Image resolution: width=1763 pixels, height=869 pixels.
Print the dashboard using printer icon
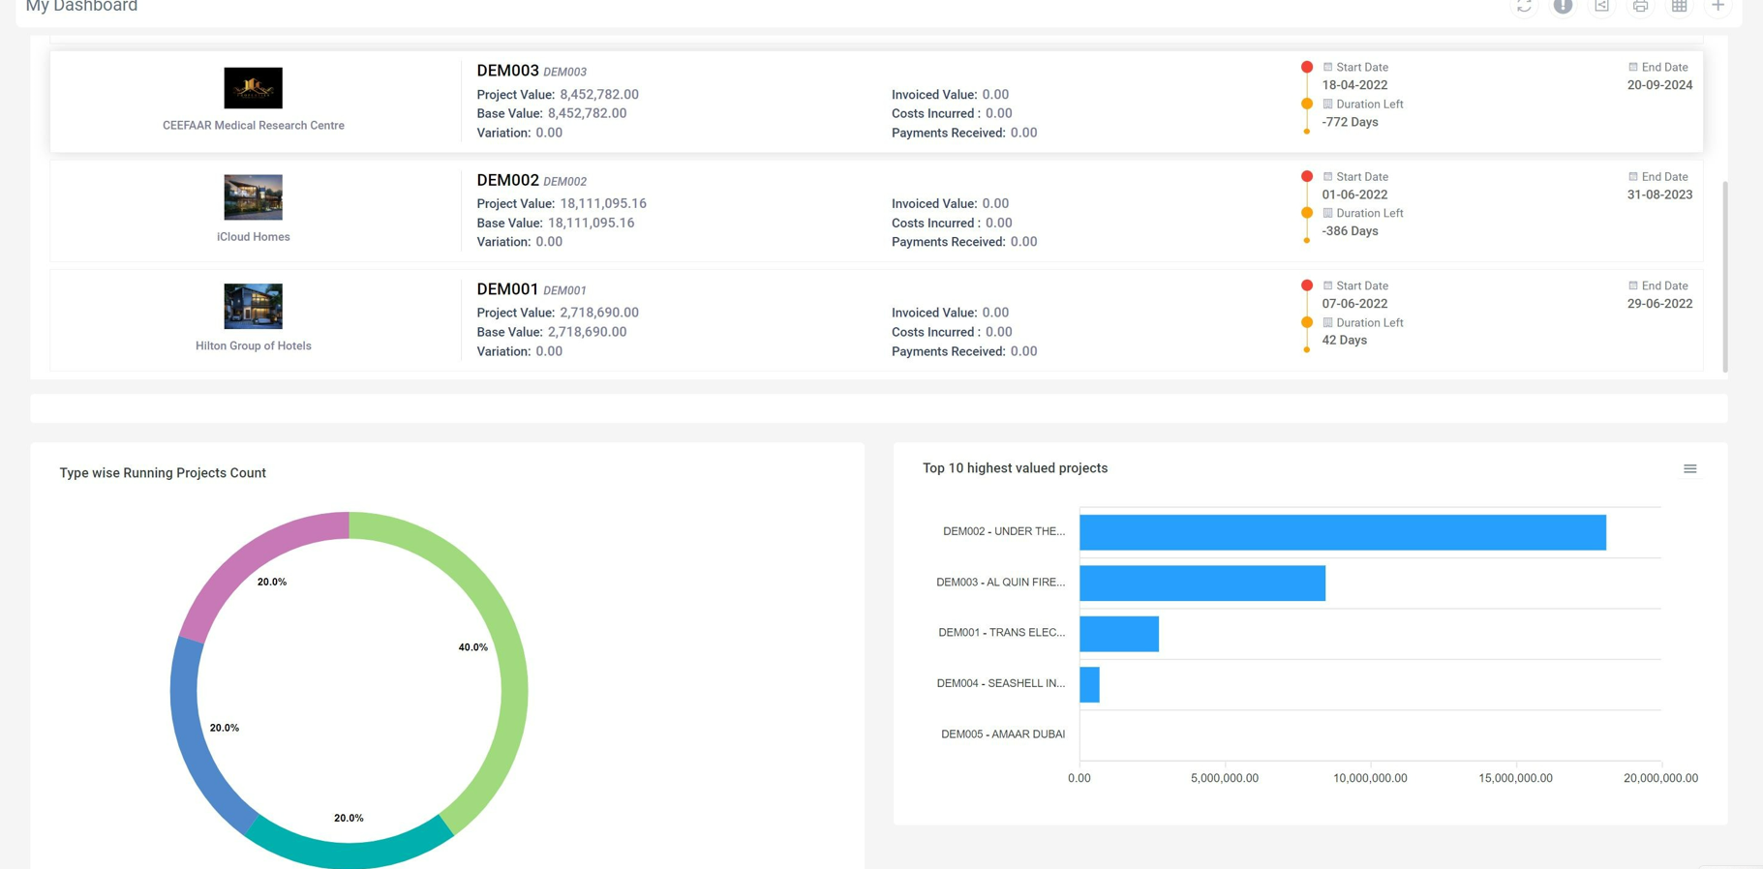(x=1640, y=6)
